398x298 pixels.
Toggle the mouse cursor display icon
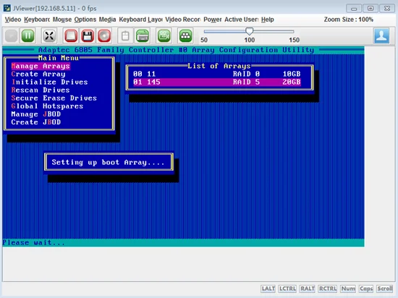(x=125, y=35)
